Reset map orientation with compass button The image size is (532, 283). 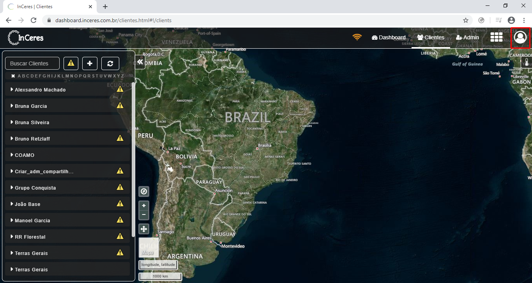point(144,192)
